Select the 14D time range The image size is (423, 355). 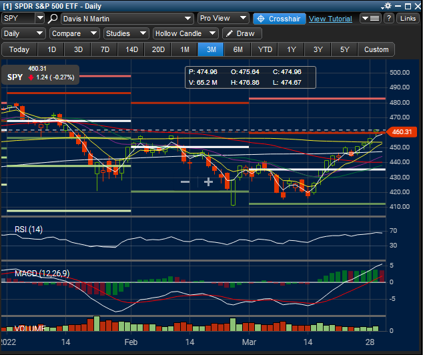pos(131,49)
